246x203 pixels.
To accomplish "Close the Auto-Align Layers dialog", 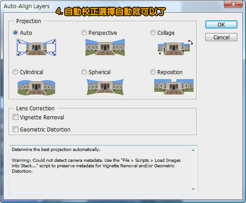I will 233,4.
